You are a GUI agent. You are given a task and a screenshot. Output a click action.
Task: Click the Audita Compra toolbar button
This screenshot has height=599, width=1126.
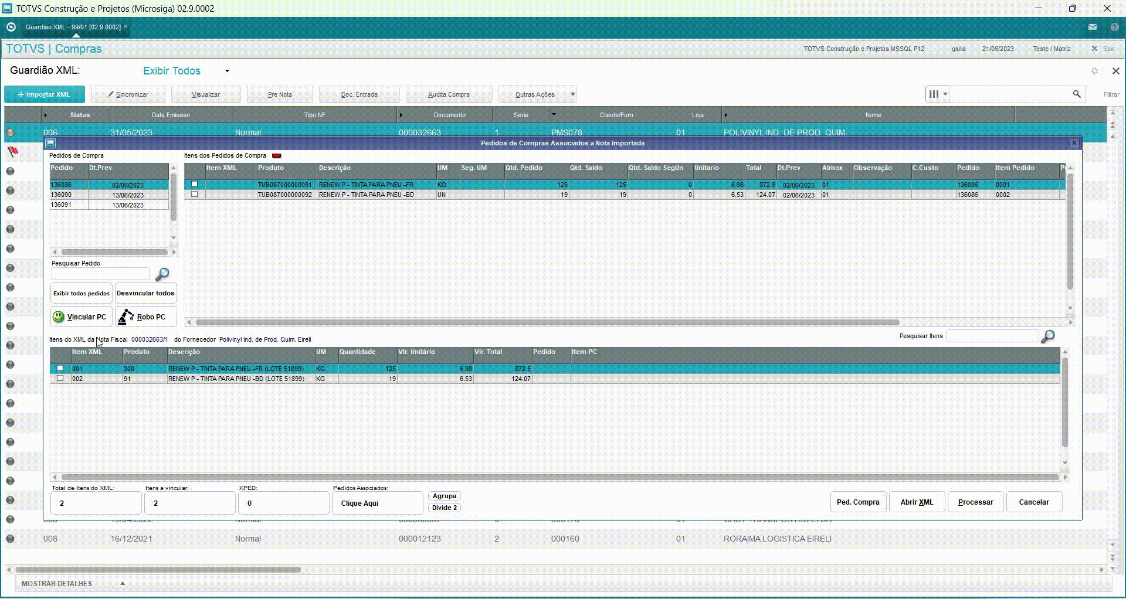pos(449,94)
